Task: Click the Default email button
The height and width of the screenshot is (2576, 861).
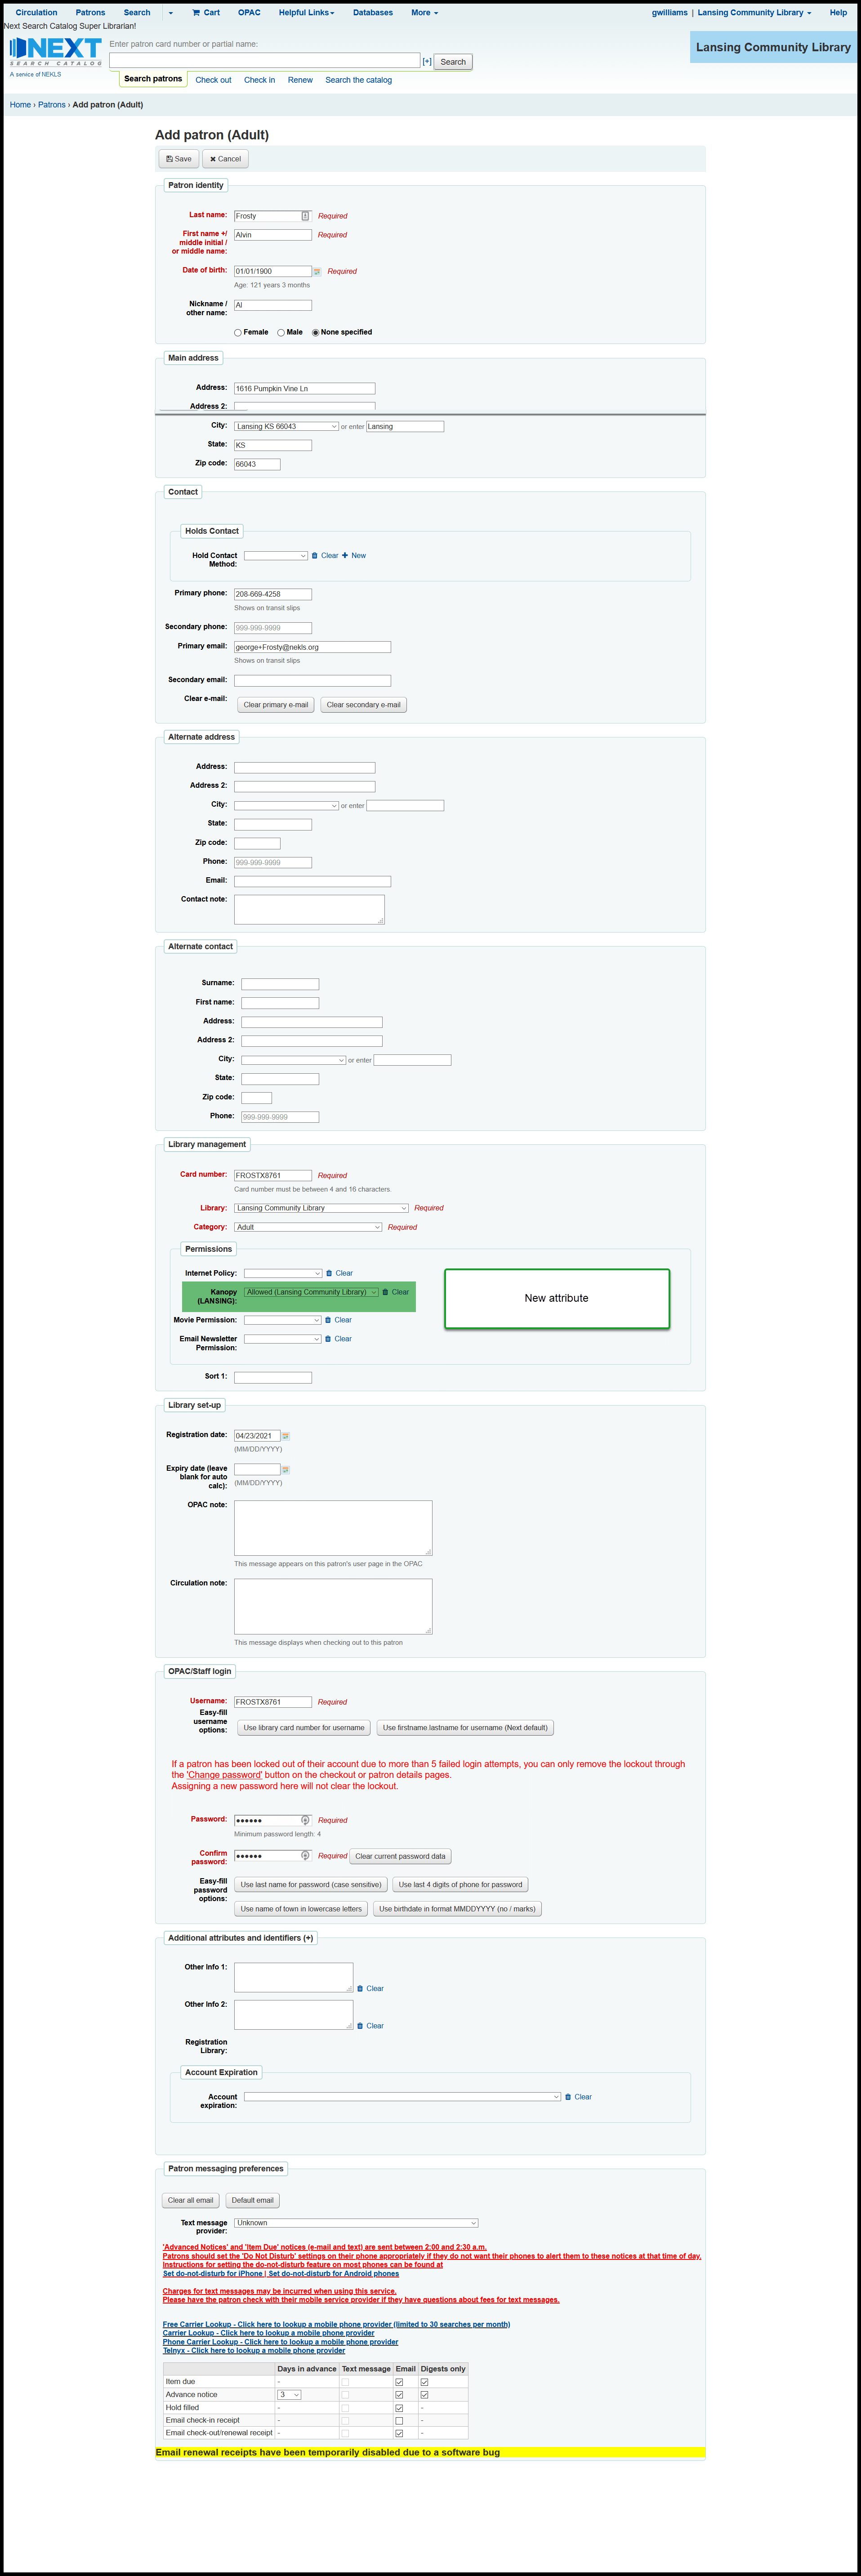Action: point(252,2200)
